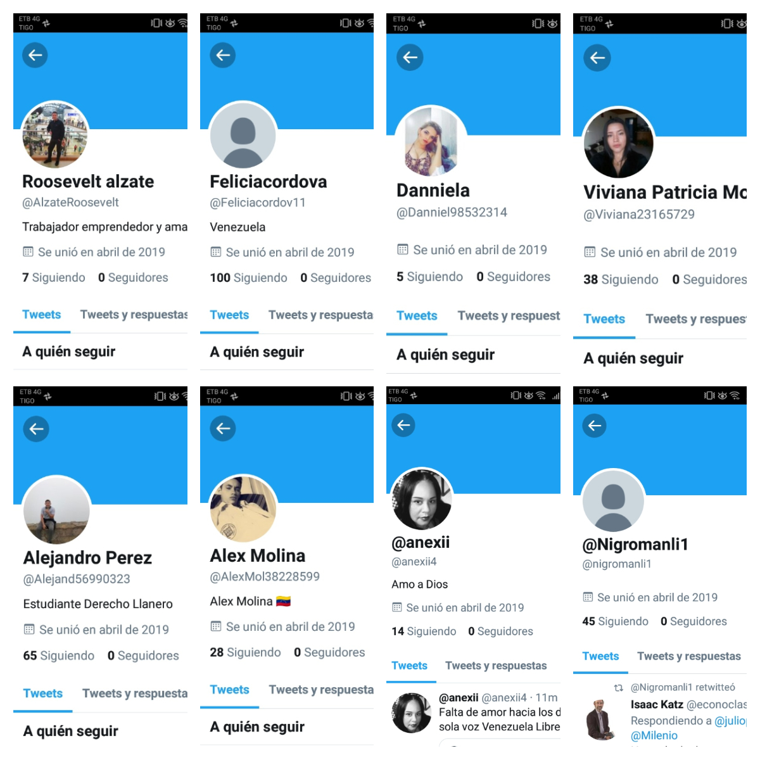Tap back arrow on Feliciacordova profile
760x760 pixels.
pos(223,55)
